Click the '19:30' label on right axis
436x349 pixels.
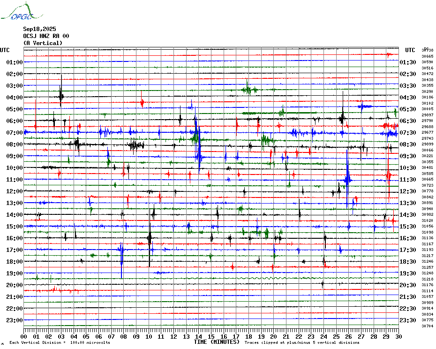pos(408,273)
